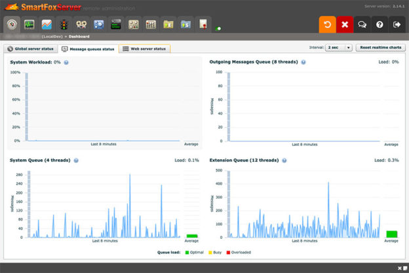Viewport: 409px width, 273px height.
Task: Click help icon next to Extension Queue
Action: 284,160
